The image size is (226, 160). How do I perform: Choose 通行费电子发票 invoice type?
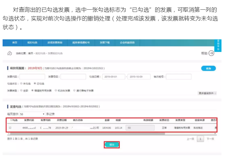(x=74, y=91)
